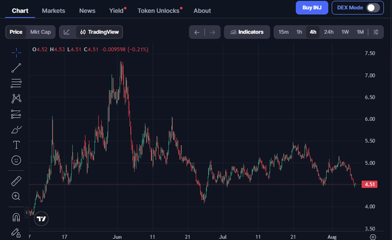Switch to Mkt Cap view

pos(40,32)
